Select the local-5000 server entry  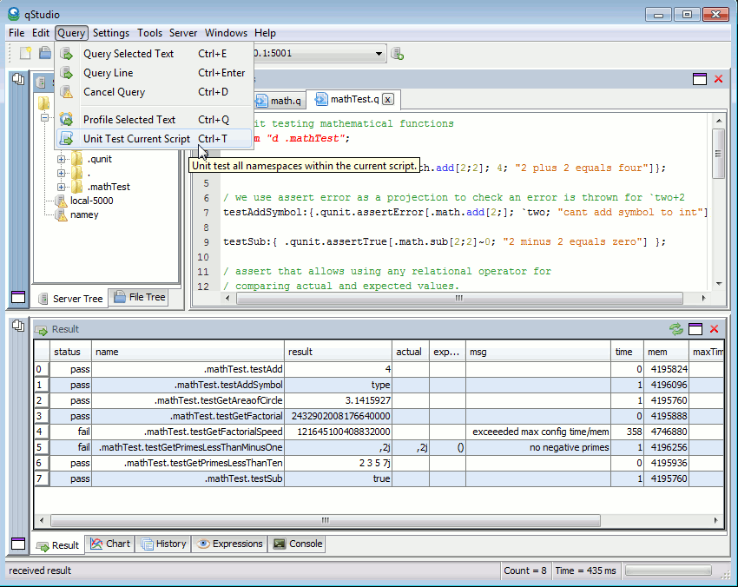coord(92,201)
